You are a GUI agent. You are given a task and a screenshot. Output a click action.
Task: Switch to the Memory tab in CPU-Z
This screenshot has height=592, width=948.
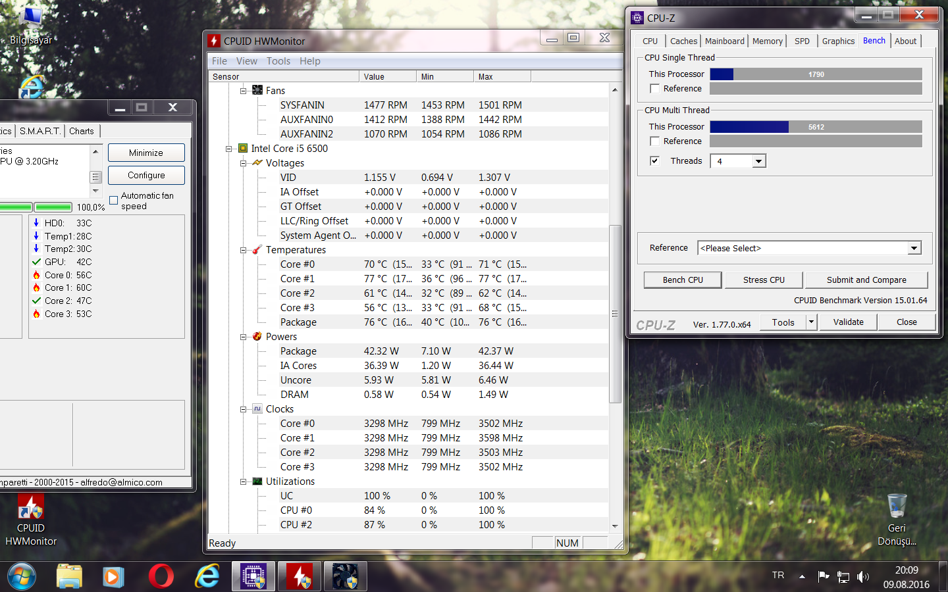[768, 41]
